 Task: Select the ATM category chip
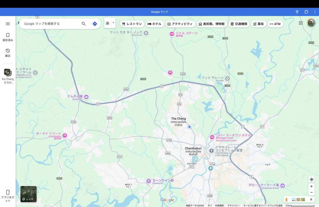tap(275, 24)
